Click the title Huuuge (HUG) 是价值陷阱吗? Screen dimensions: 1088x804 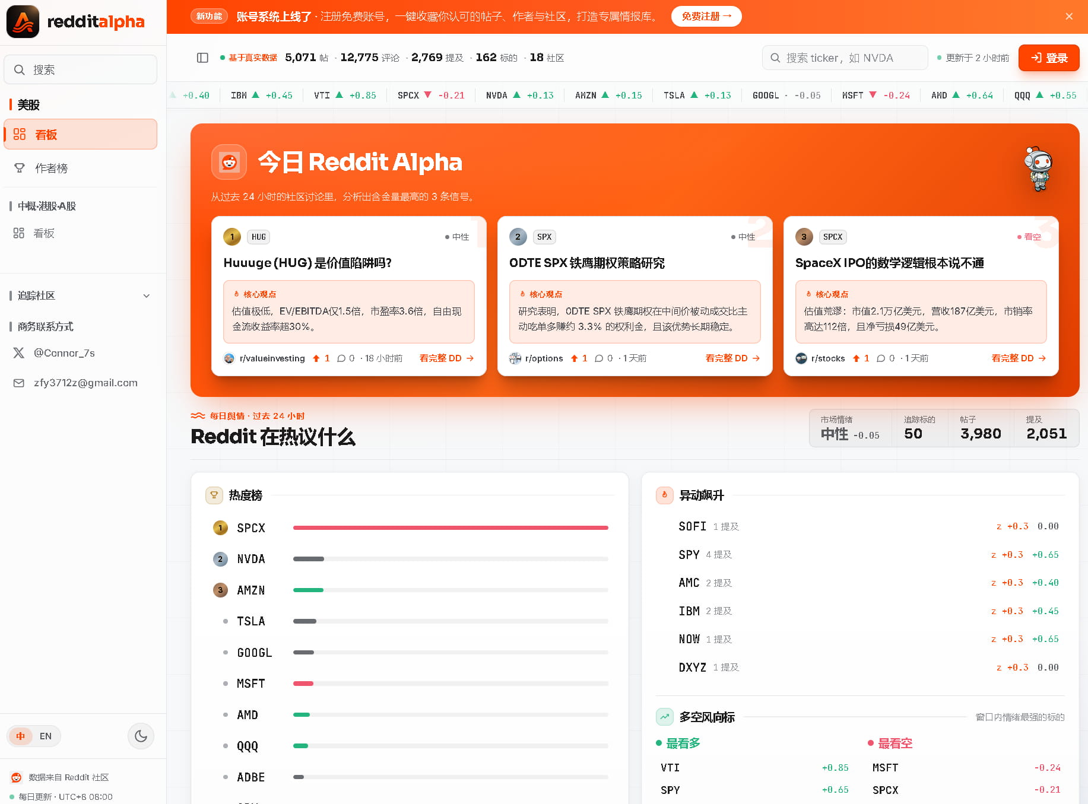307,263
